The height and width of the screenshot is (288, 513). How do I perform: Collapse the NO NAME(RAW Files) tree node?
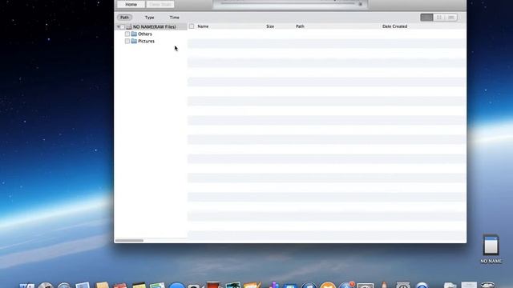point(119,26)
